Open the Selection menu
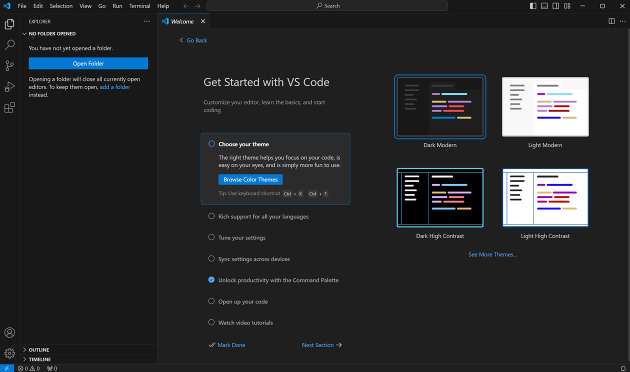 coord(61,6)
